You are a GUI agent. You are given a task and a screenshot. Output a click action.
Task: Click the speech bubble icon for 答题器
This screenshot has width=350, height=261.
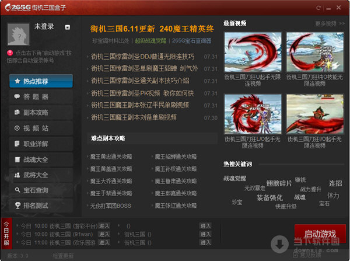(17, 96)
